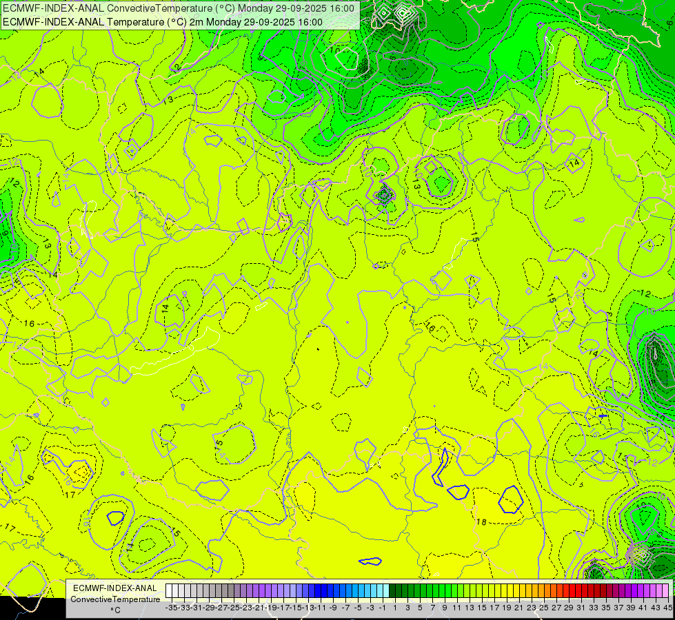Viewport: 675px width, 620px height.
Task: Click the 23 legend scale value
Action: point(531,608)
